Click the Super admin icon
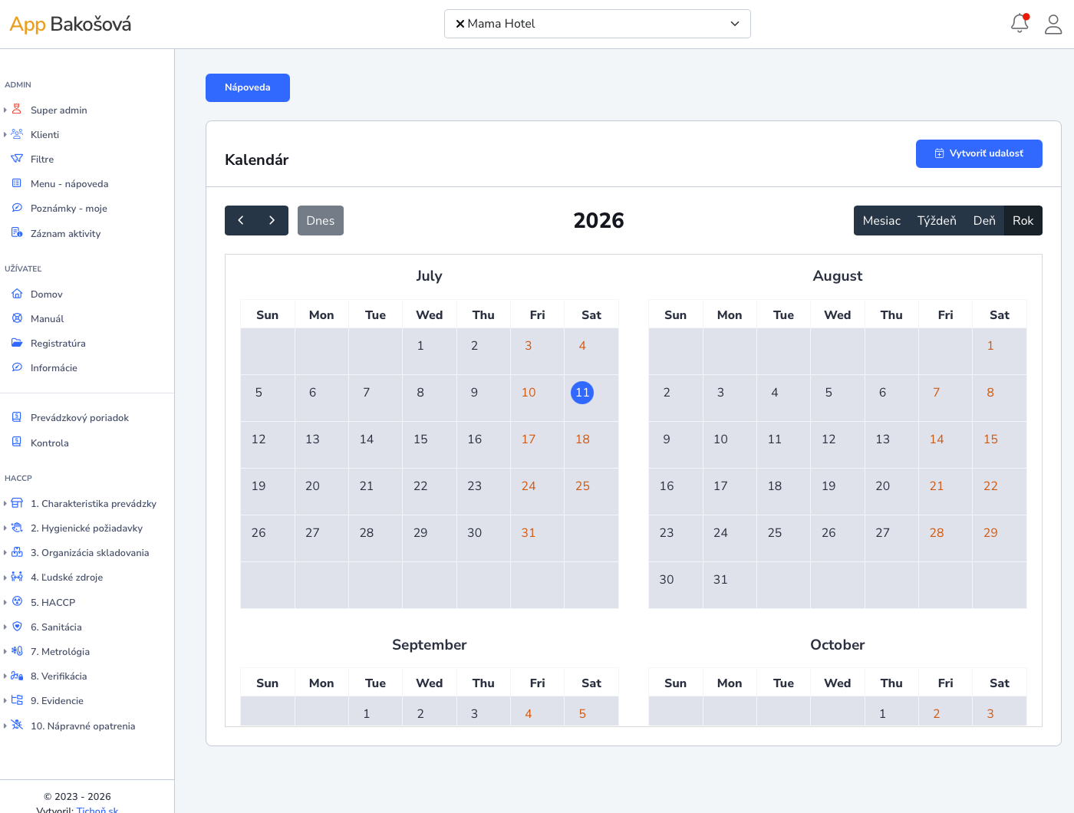This screenshot has width=1074, height=813. [17, 110]
